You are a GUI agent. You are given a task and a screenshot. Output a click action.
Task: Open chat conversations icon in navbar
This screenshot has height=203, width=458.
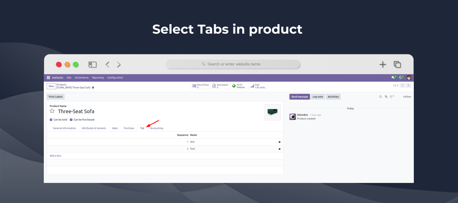(x=393, y=78)
